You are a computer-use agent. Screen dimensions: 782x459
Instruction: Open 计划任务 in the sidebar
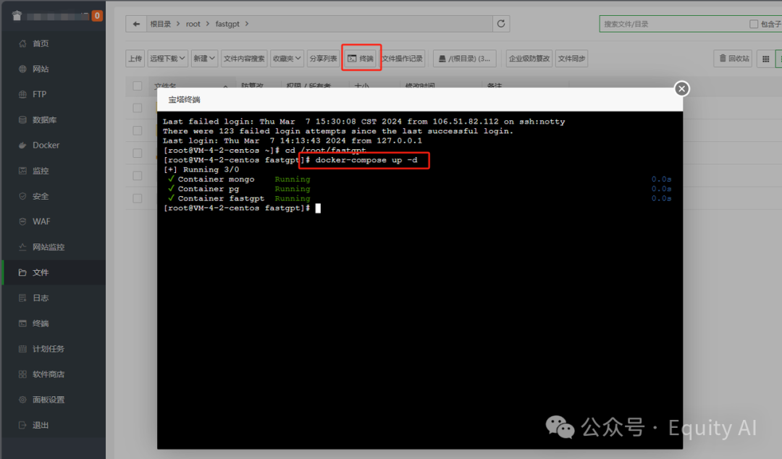[48, 349]
